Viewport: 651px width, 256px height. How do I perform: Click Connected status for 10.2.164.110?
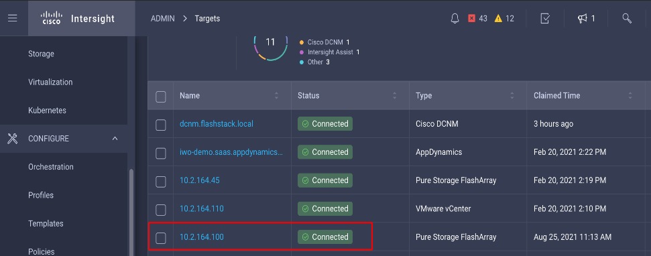coord(325,208)
